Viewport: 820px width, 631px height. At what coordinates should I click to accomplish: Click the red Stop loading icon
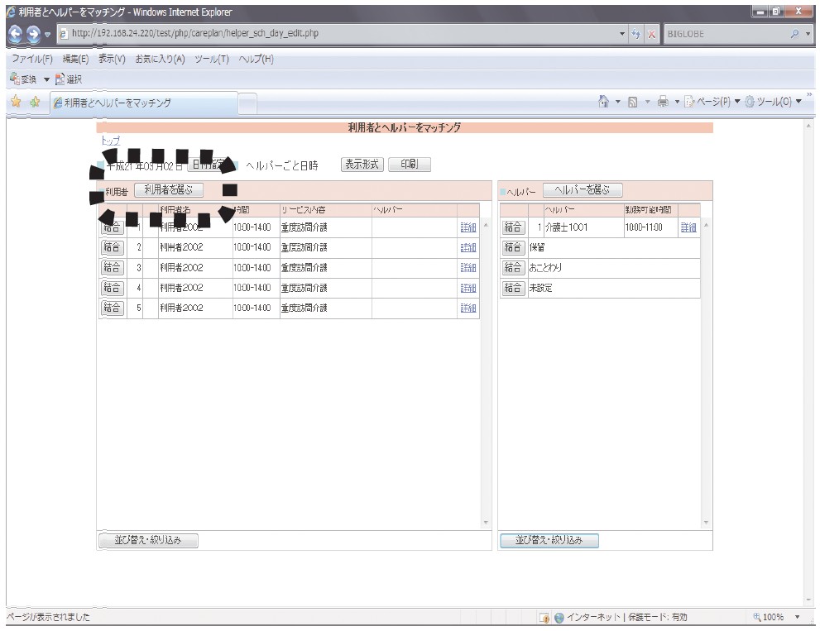pyautogui.click(x=651, y=34)
